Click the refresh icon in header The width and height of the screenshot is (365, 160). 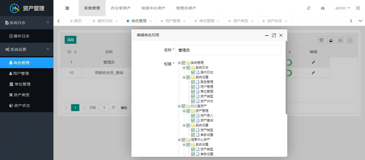point(309,8)
